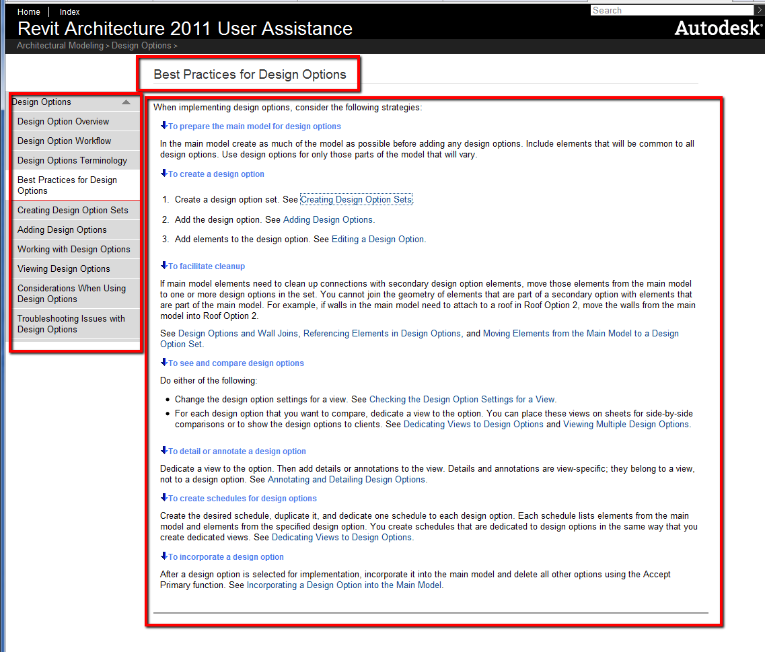Open Annotating and Detailing Design Options link

[347, 479]
